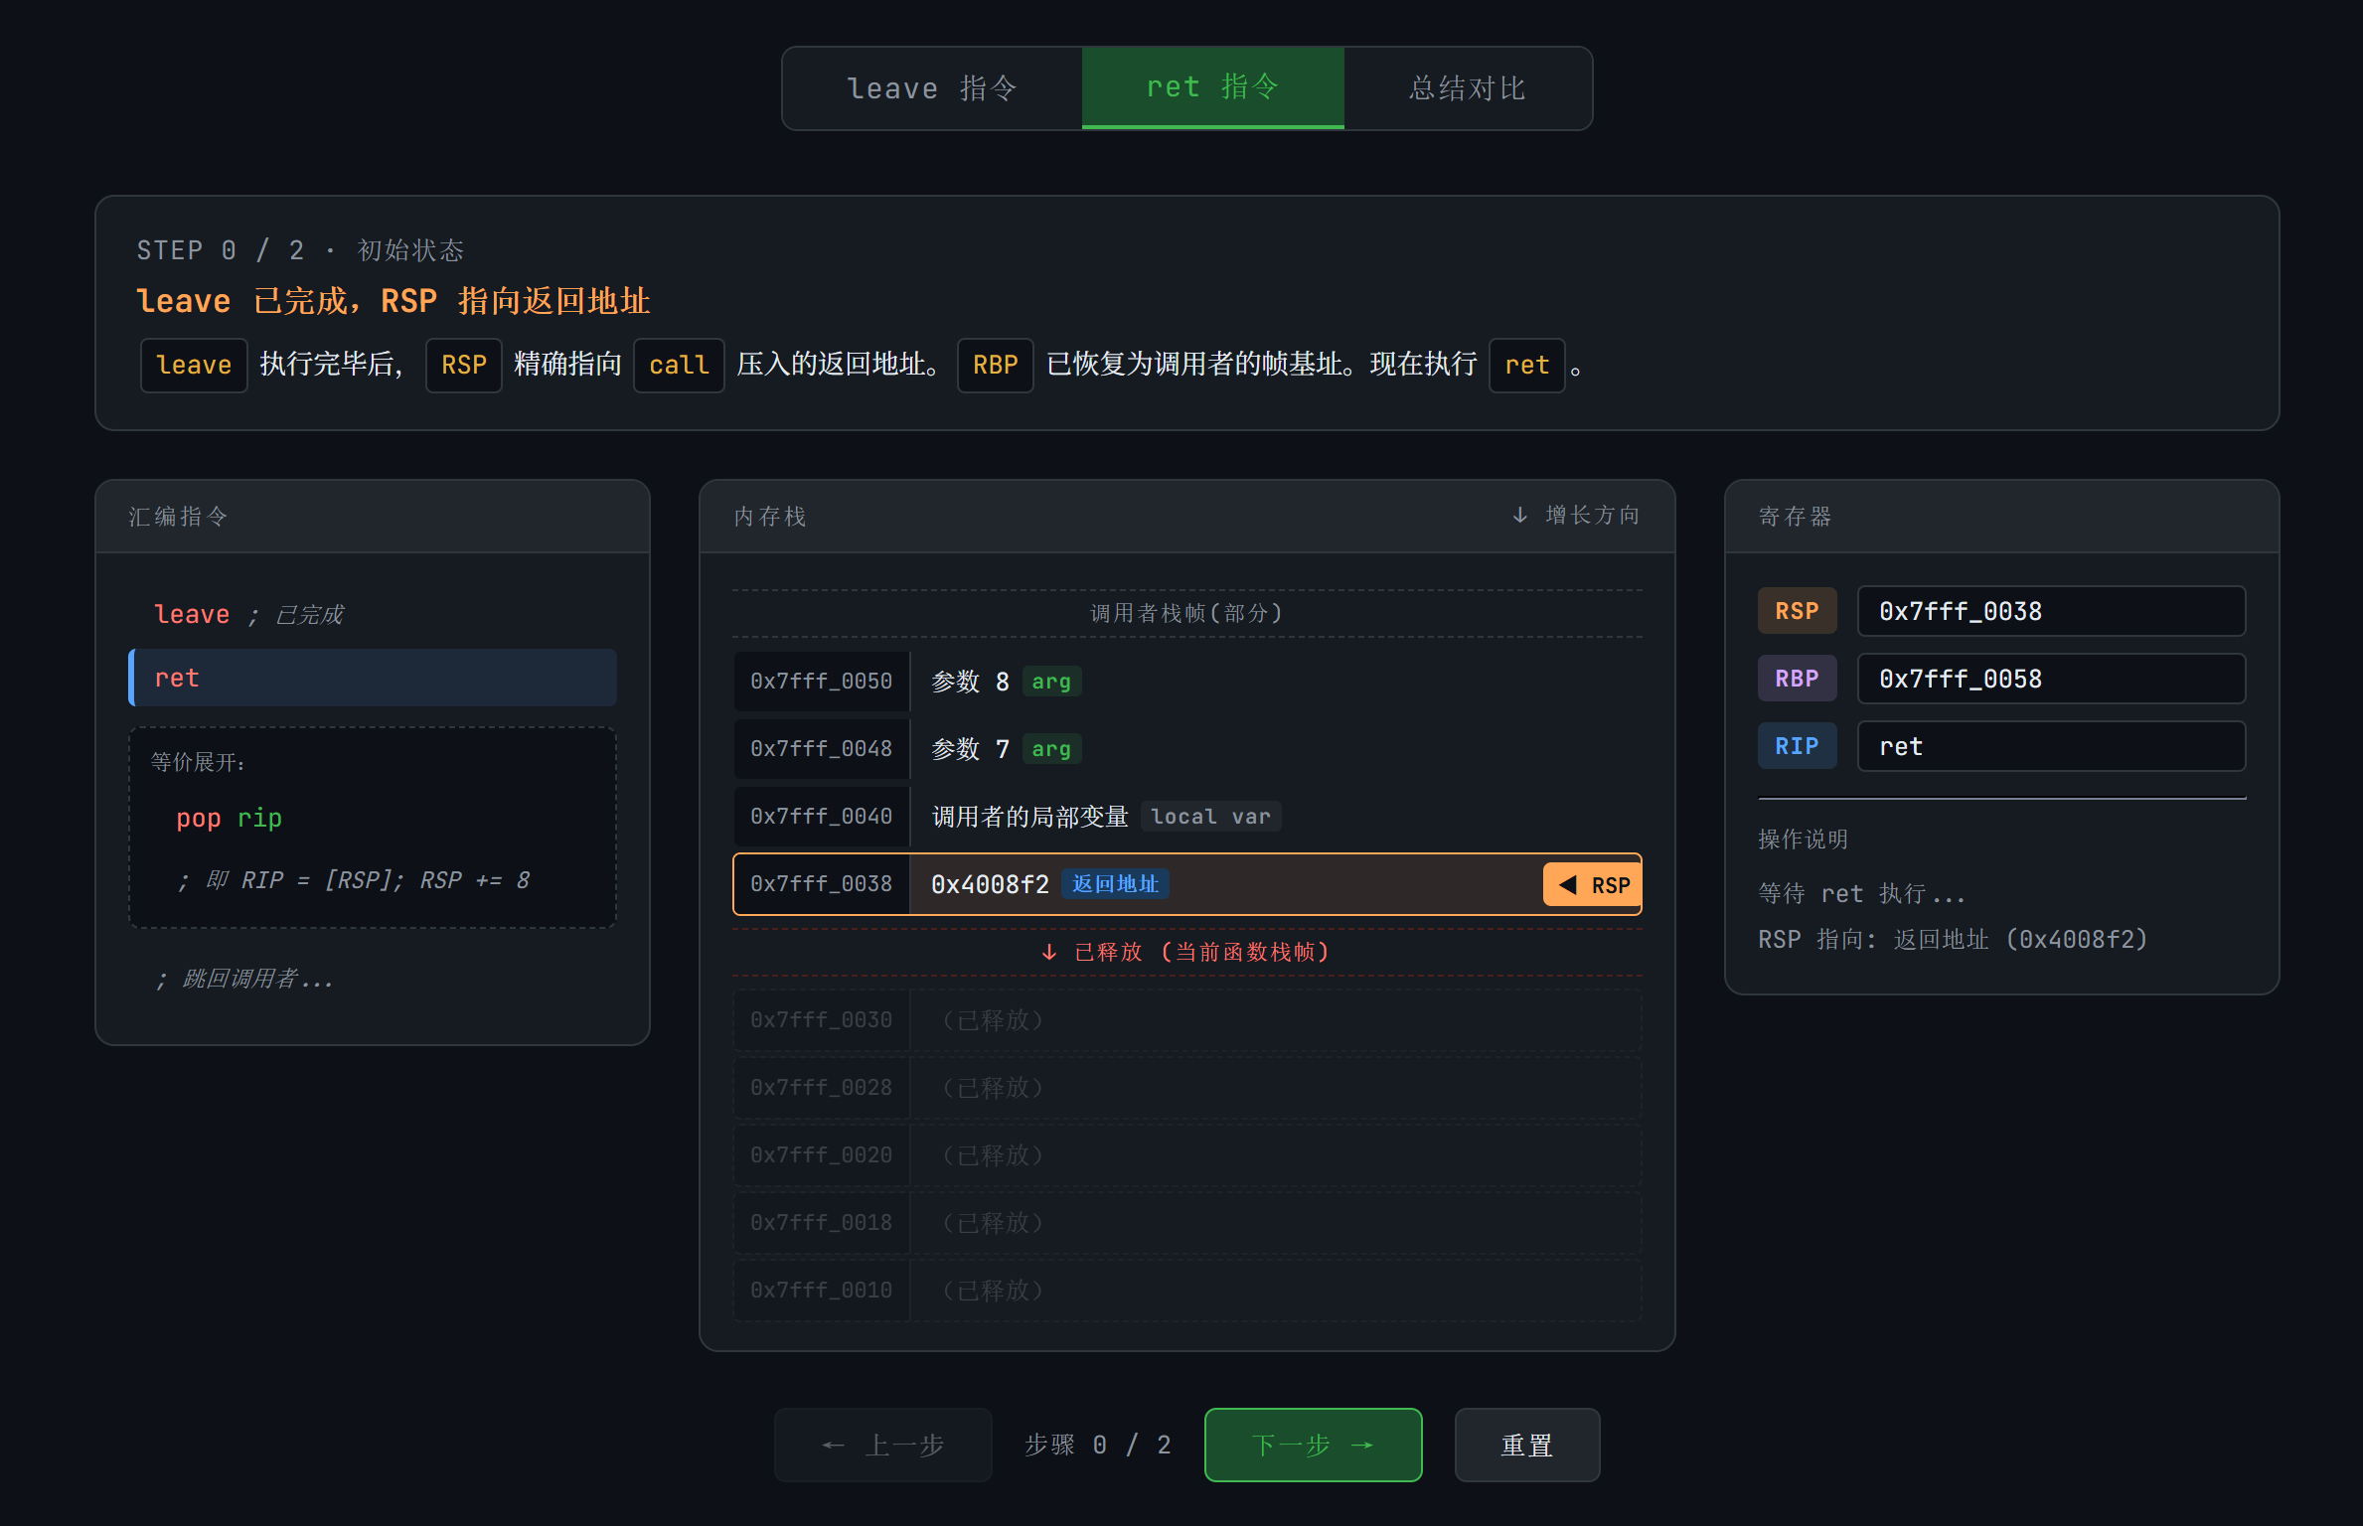This screenshot has height=1526, width=2363.
Task: Click the 增长方向 down arrow indicator
Action: (x=1520, y=515)
